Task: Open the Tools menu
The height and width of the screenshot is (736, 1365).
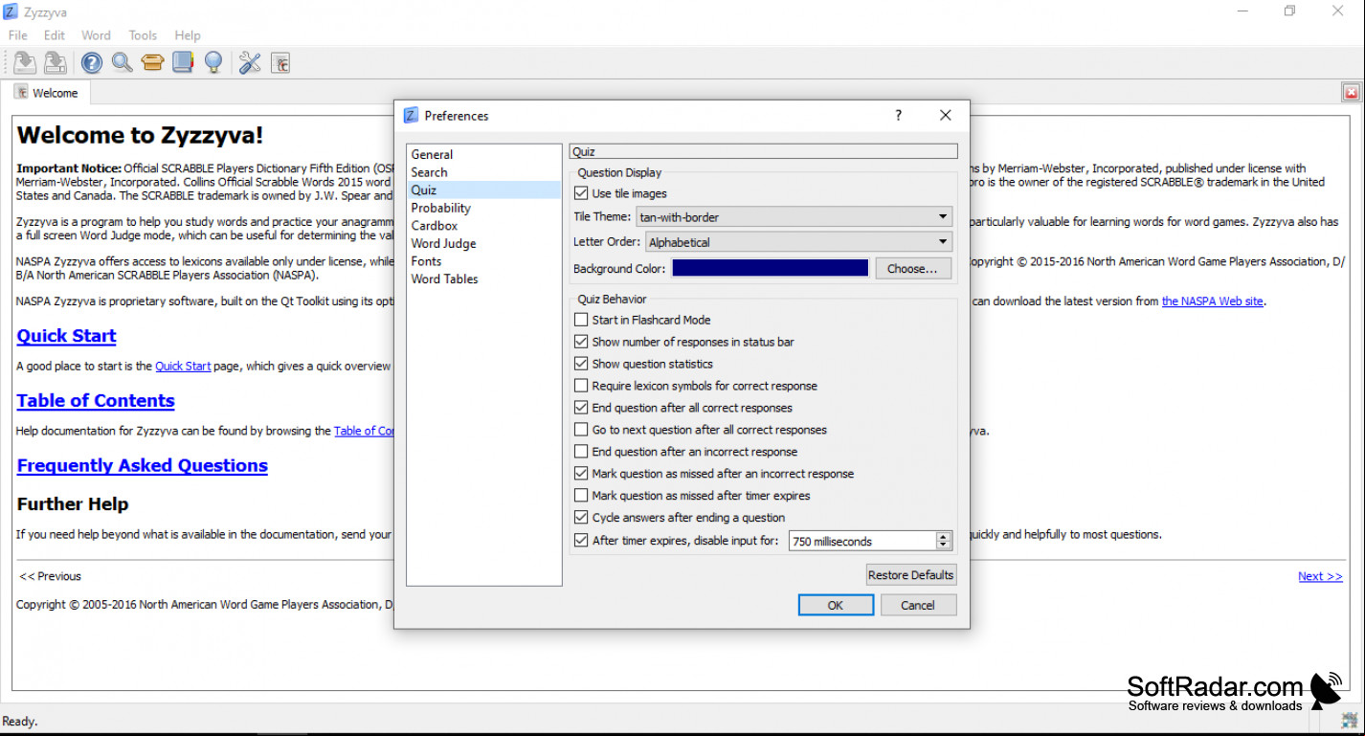Action: [143, 35]
